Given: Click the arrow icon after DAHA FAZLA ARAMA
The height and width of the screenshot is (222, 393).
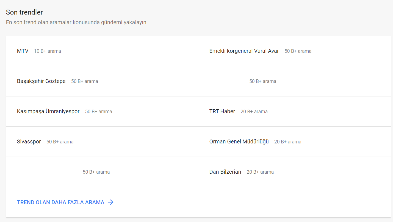Looking at the screenshot, I should tap(110, 202).
